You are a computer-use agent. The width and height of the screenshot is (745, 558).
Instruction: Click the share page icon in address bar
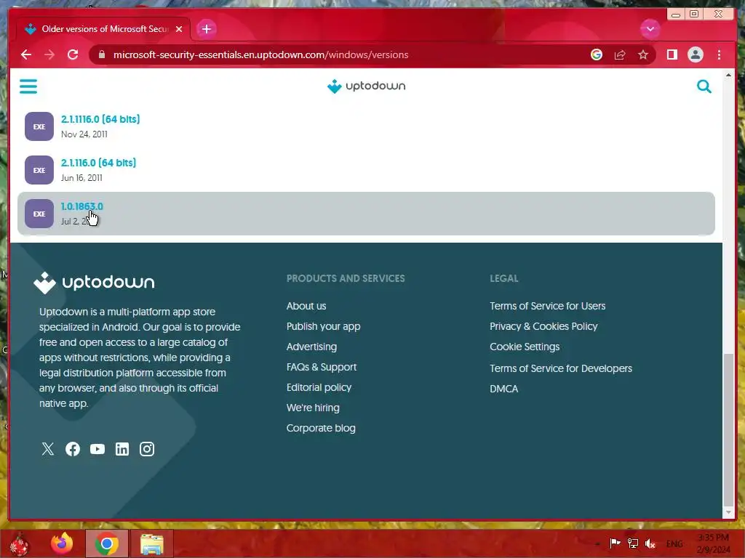(x=620, y=54)
